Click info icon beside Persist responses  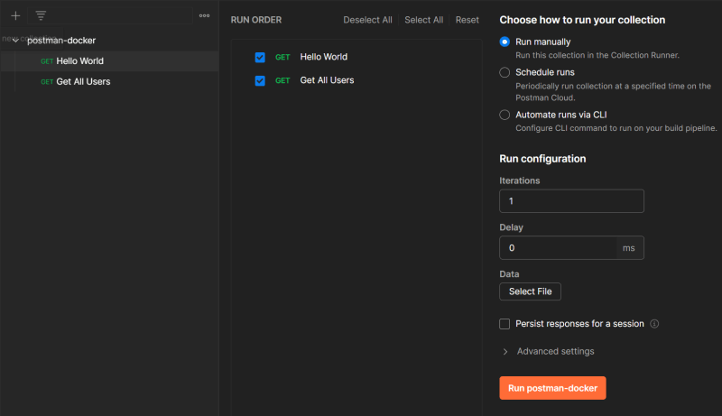tap(654, 324)
